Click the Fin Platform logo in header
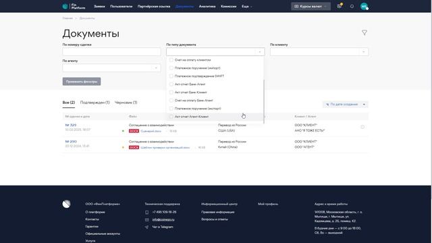432x243 pixels. click(x=74, y=6)
